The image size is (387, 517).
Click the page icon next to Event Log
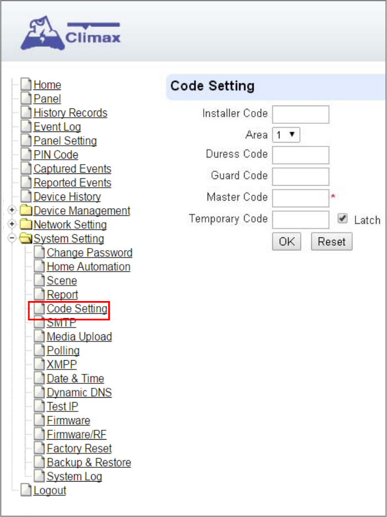(26, 126)
